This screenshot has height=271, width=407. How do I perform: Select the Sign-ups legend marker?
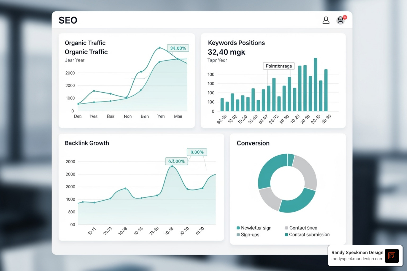238,235
